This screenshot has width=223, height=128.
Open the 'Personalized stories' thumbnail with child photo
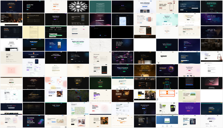[56, 96]
